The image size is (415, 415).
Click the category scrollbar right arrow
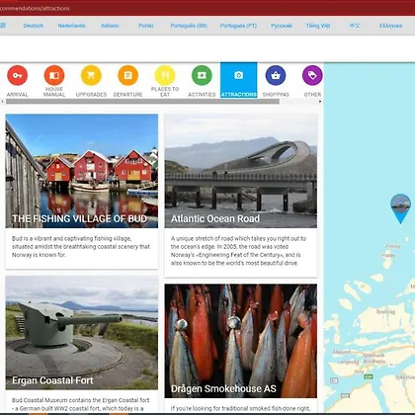click(320, 102)
